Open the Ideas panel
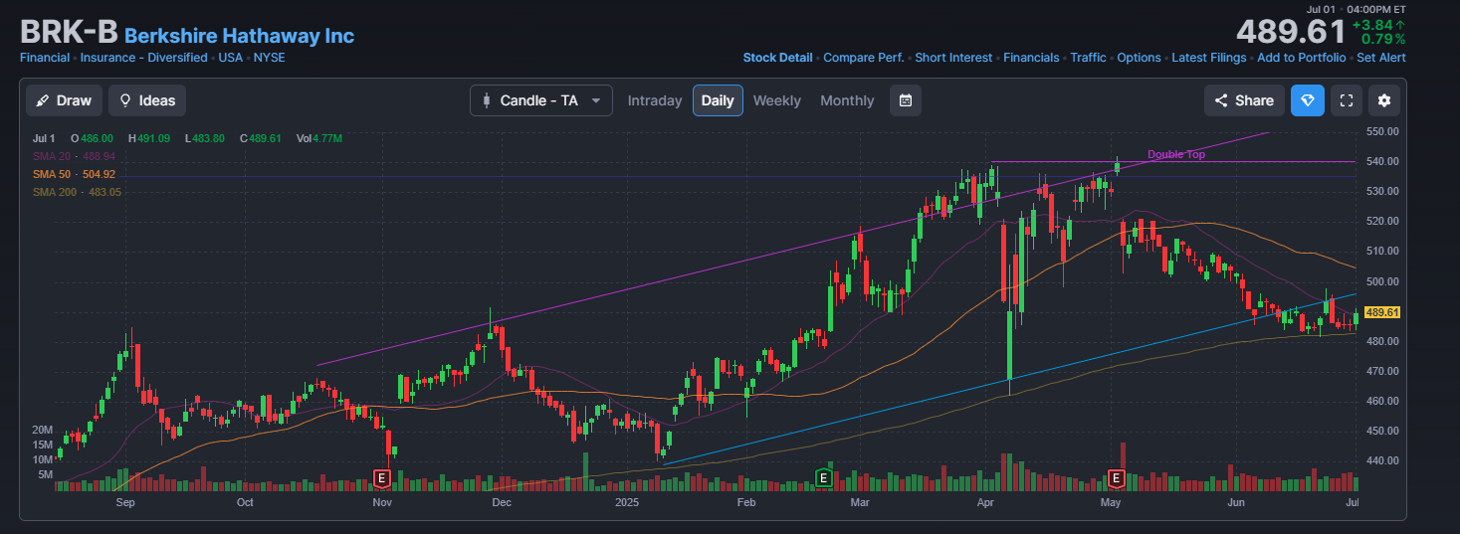This screenshot has height=534, width=1460. pyautogui.click(x=147, y=100)
